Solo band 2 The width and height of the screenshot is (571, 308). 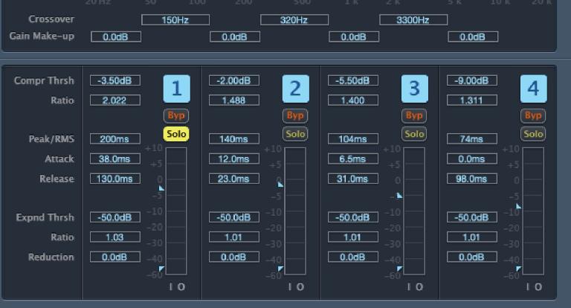pyautogui.click(x=295, y=134)
